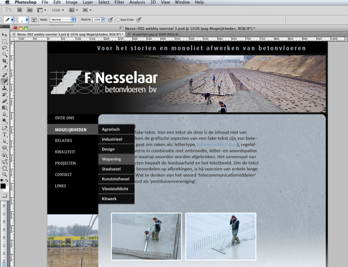Select the Gradient tool

point(5,107)
